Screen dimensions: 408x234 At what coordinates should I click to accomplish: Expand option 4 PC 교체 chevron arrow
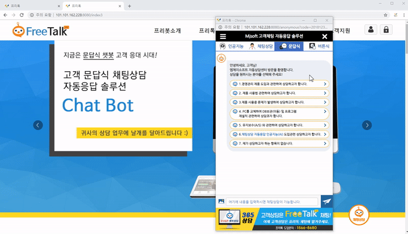click(x=325, y=111)
